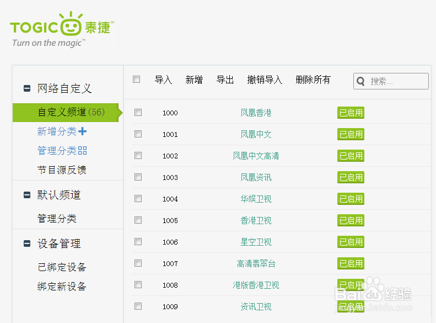This screenshot has width=436, height=323.
Task: Toggle 已启用 button for 凤凰香港
Action: pos(351,113)
